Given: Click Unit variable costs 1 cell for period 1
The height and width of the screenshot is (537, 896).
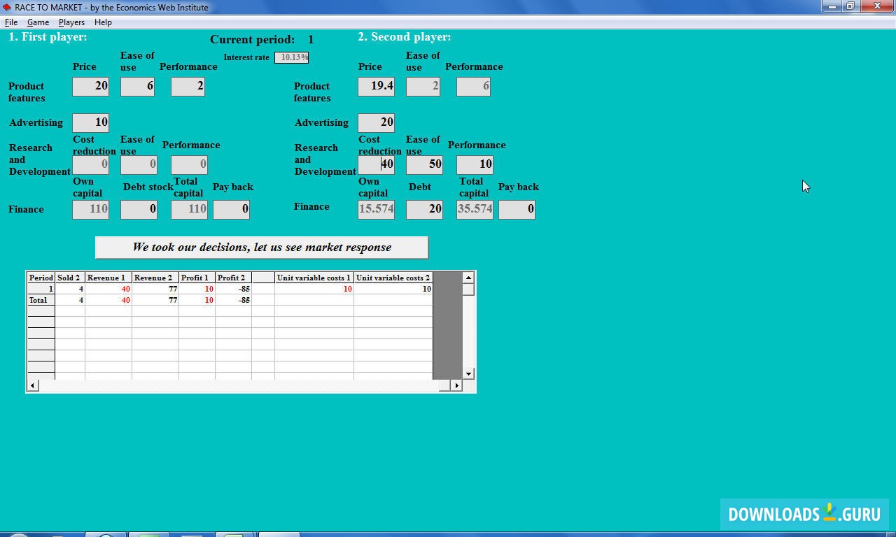Looking at the screenshot, I should click(x=314, y=289).
